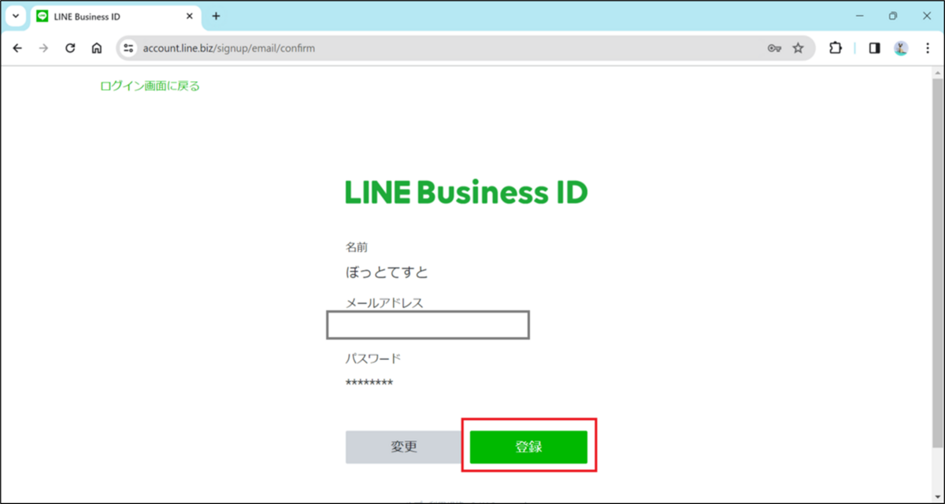Toggle the browser side panel icon

pos(874,48)
